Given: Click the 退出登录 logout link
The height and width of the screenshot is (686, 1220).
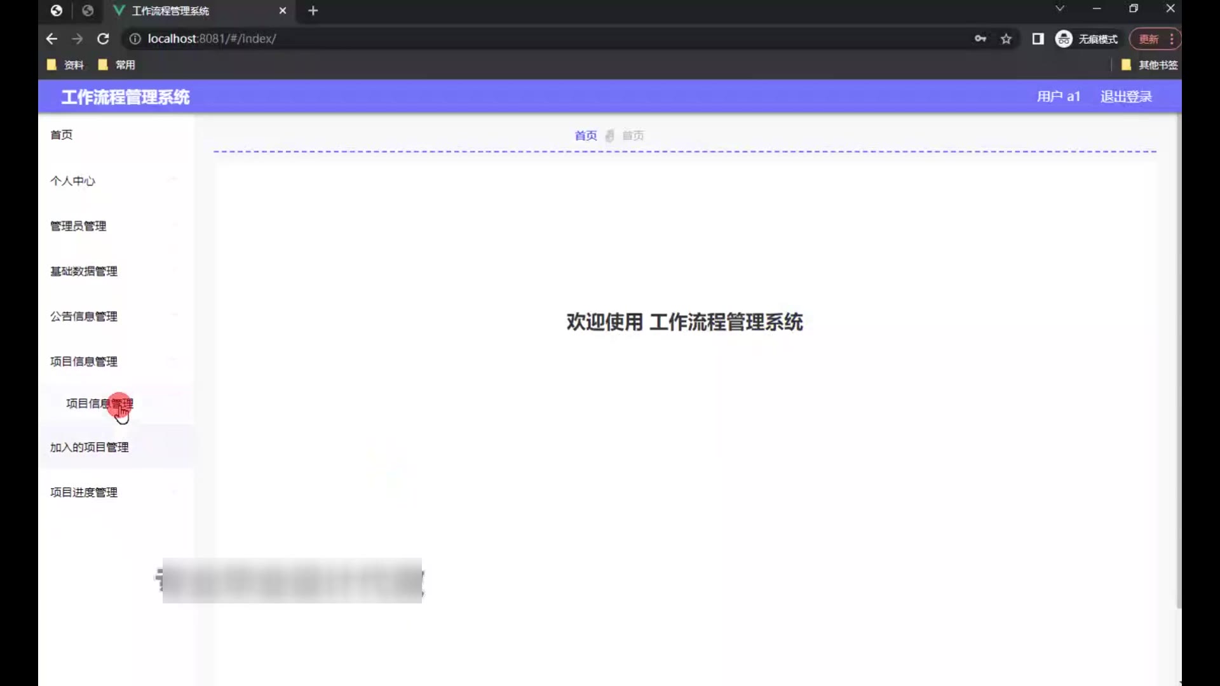Looking at the screenshot, I should (1126, 97).
